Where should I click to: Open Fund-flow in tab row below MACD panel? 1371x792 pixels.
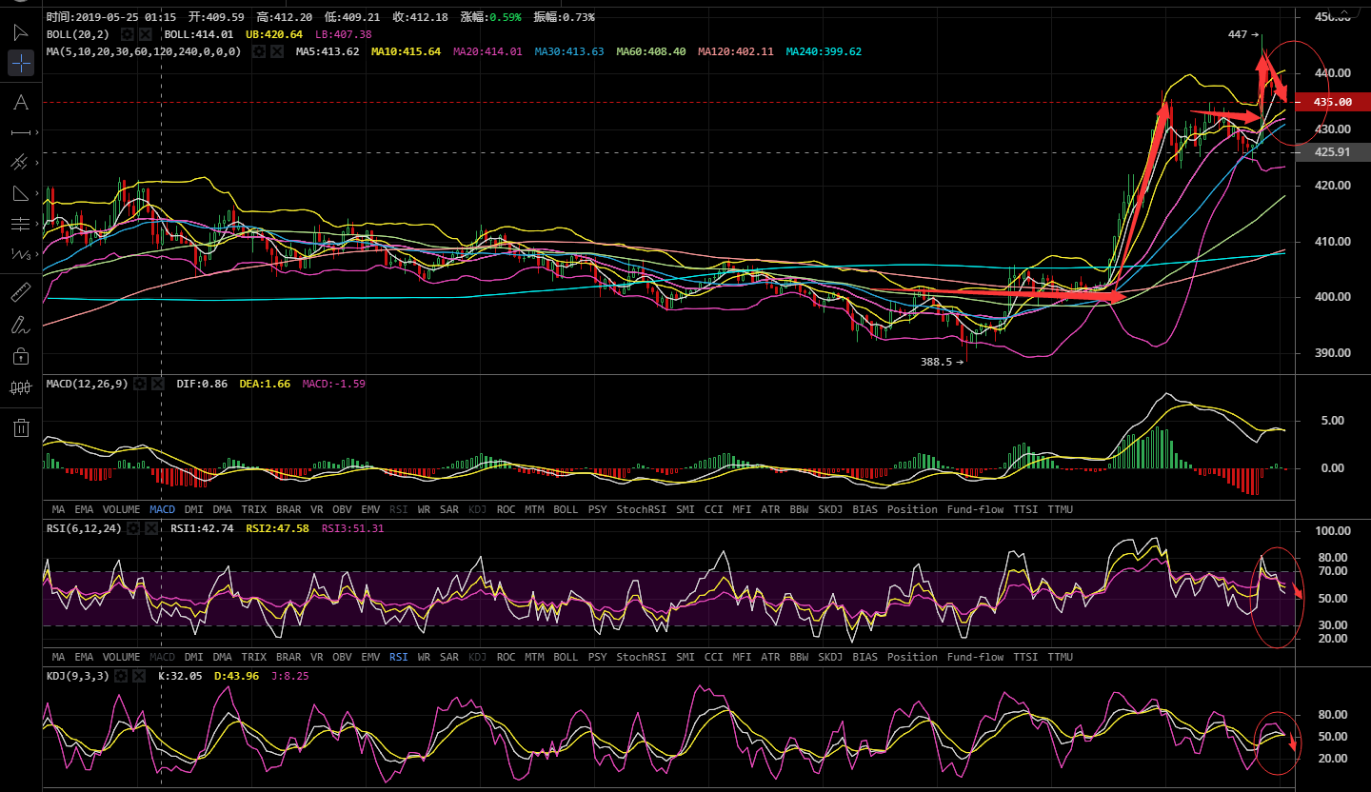pos(975,509)
